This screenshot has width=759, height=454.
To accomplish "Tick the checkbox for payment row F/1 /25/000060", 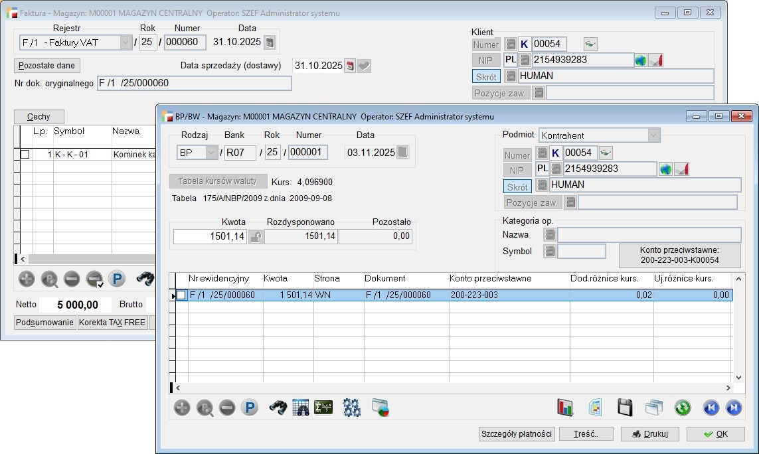I will [181, 295].
